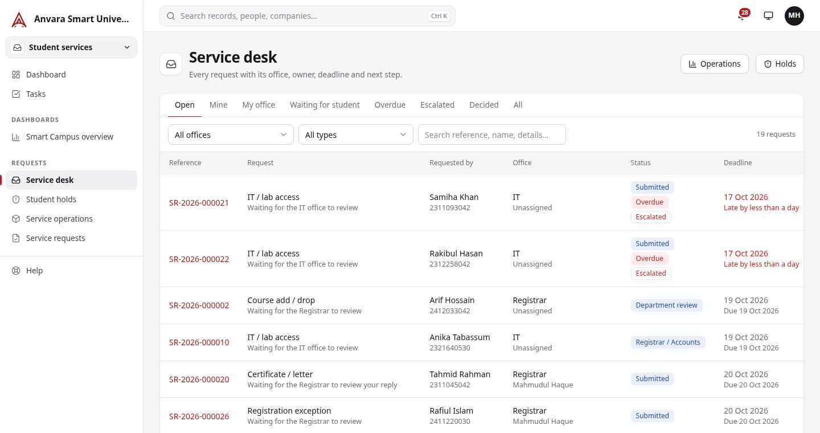The height and width of the screenshot is (433, 820).
Task: Open request SR-2026-000026
Action: [x=199, y=416]
